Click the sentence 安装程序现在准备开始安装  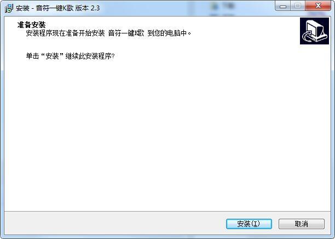(x=65, y=33)
